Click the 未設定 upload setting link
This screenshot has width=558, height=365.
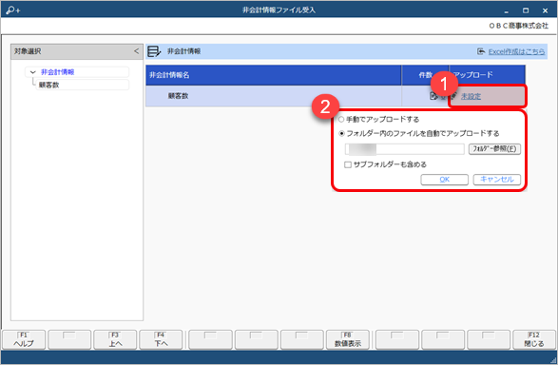[x=471, y=96]
